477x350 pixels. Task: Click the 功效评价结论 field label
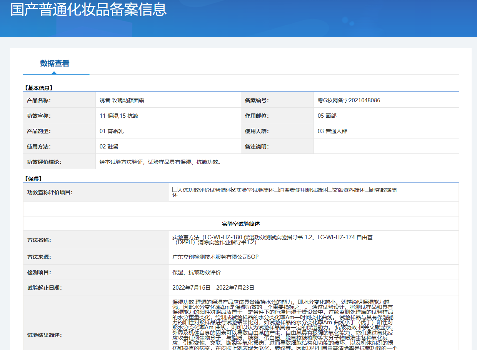point(44,162)
